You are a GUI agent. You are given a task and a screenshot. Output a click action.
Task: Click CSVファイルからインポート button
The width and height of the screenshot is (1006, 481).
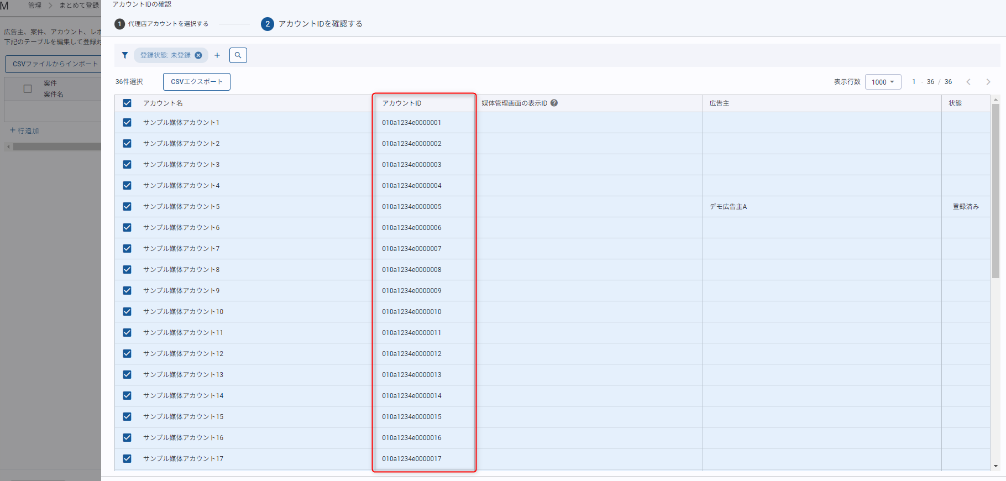[54, 64]
